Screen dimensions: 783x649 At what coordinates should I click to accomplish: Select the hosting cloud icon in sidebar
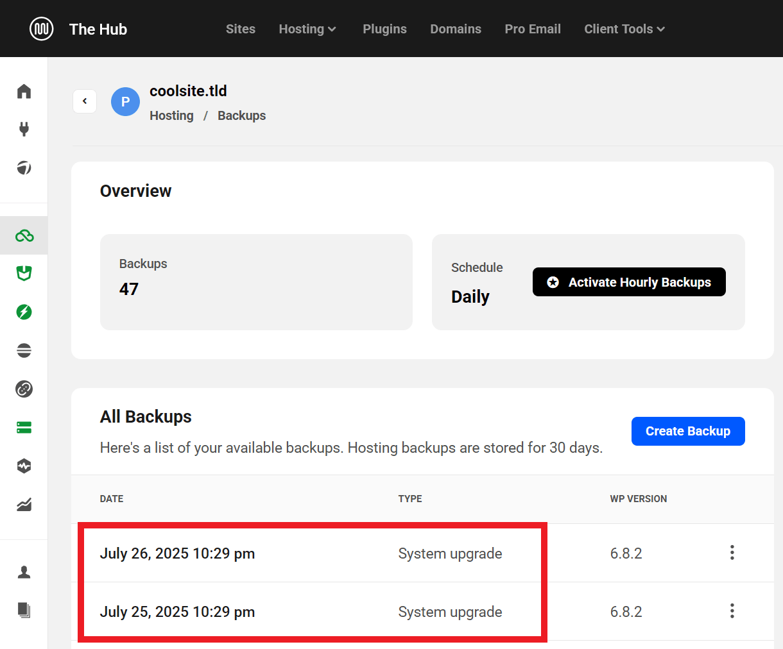[24, 235]
